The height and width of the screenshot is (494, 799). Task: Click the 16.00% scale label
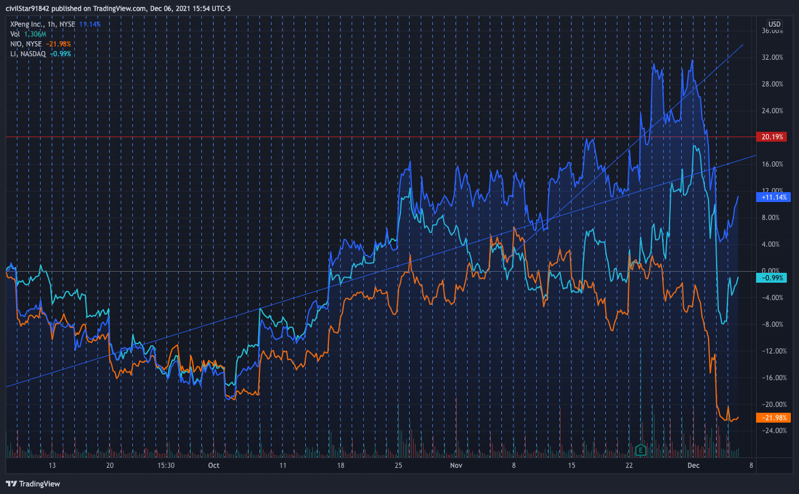[x=773, y=164]
